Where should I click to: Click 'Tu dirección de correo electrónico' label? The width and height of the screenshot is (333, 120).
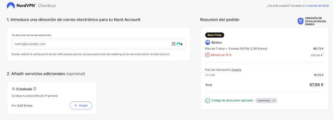(x=32, y=35)
